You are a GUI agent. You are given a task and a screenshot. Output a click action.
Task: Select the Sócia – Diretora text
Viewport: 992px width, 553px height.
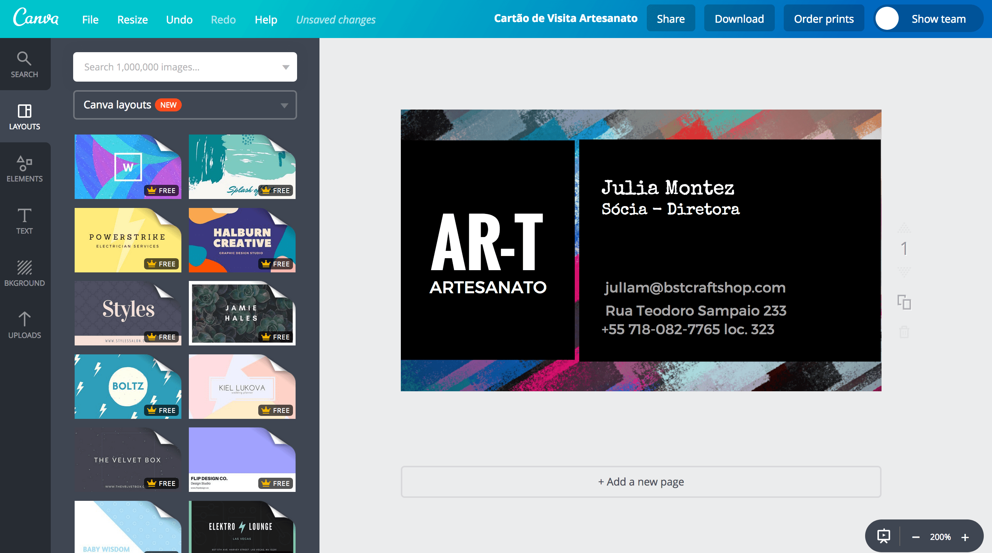pos(670,209)
